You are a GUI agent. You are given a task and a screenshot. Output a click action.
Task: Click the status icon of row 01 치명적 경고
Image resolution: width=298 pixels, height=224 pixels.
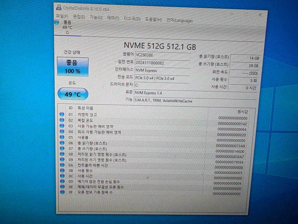point(62,114)
